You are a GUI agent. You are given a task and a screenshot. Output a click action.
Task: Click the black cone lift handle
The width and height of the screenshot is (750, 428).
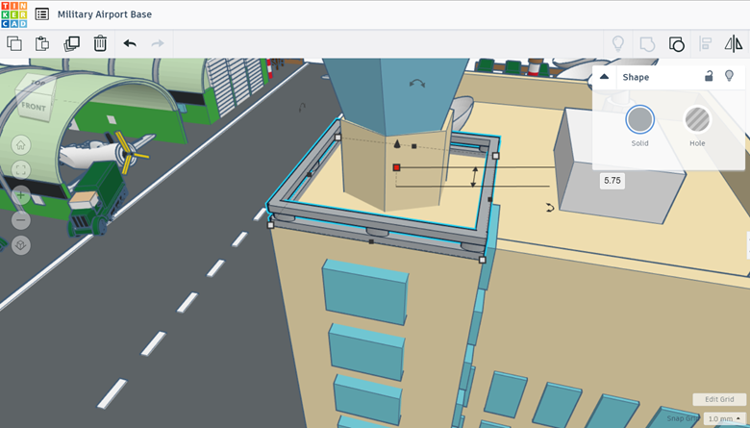[x=397, y=143]
